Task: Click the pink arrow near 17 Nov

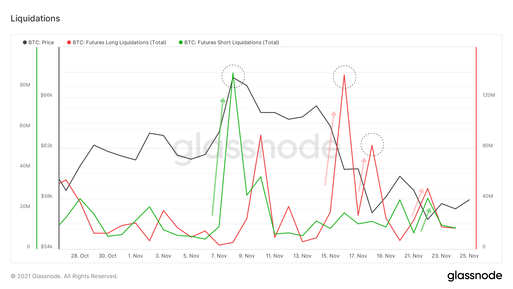Action: [x=361, y=175]
